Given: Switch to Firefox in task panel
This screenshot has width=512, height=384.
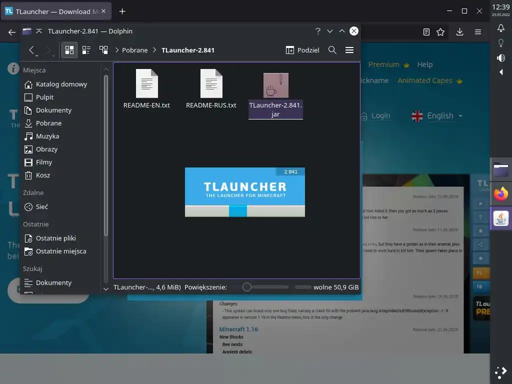Looking at the screenshot, I should click(x=501, y=194).
